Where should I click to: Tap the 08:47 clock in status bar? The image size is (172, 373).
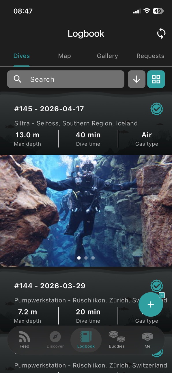tap(23, 11)
